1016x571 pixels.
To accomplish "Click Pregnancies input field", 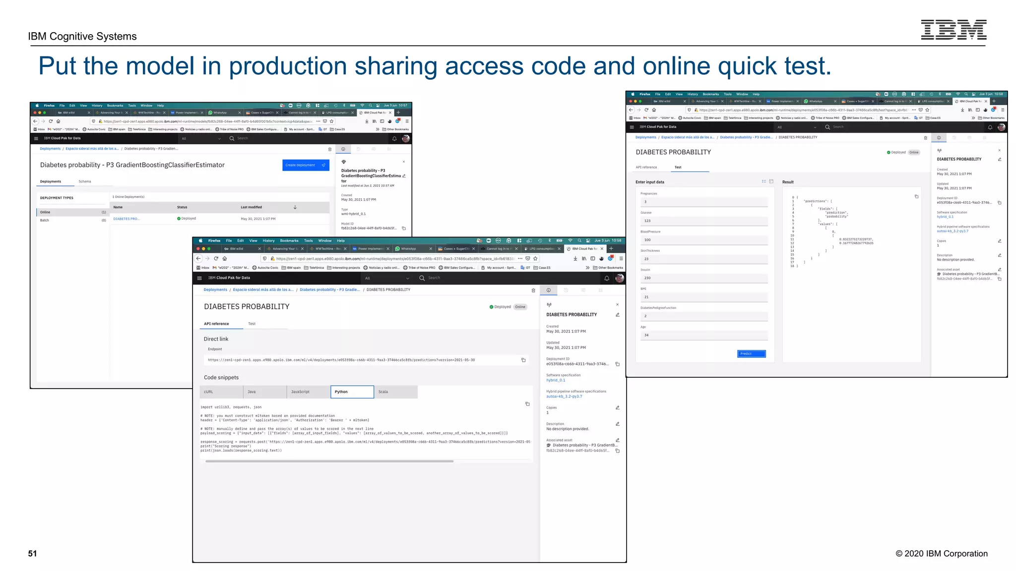I will point(704,202).
